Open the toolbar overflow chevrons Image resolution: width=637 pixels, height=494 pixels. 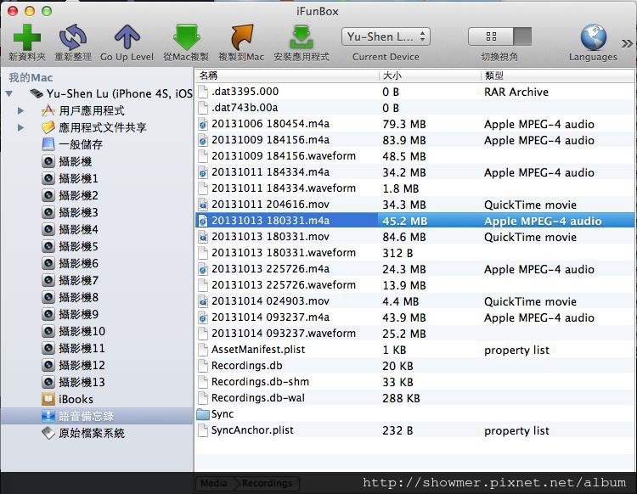627,43
